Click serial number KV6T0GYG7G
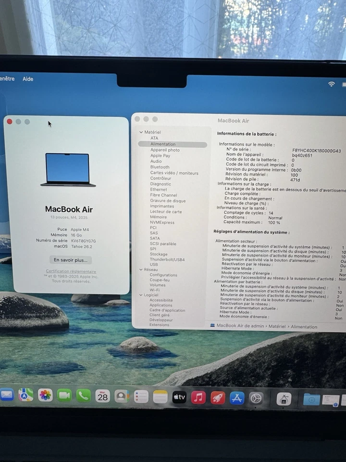 (x=83, y=241)
